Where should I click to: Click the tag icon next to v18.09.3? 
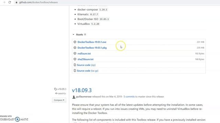click(x=55, y=89)
